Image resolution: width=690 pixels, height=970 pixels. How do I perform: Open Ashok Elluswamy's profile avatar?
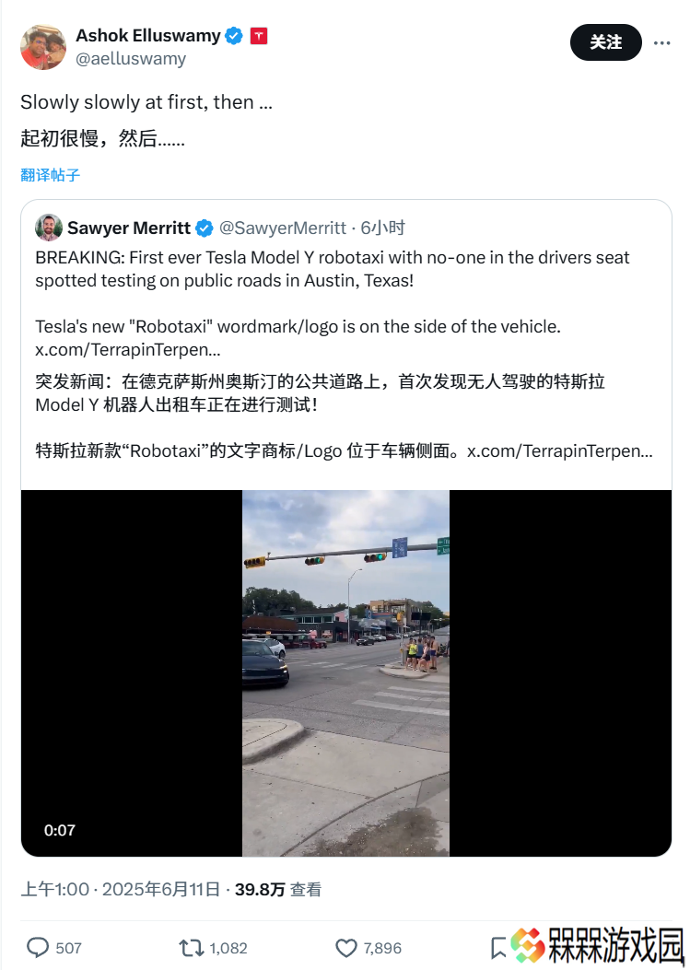(x=43, y=47)
